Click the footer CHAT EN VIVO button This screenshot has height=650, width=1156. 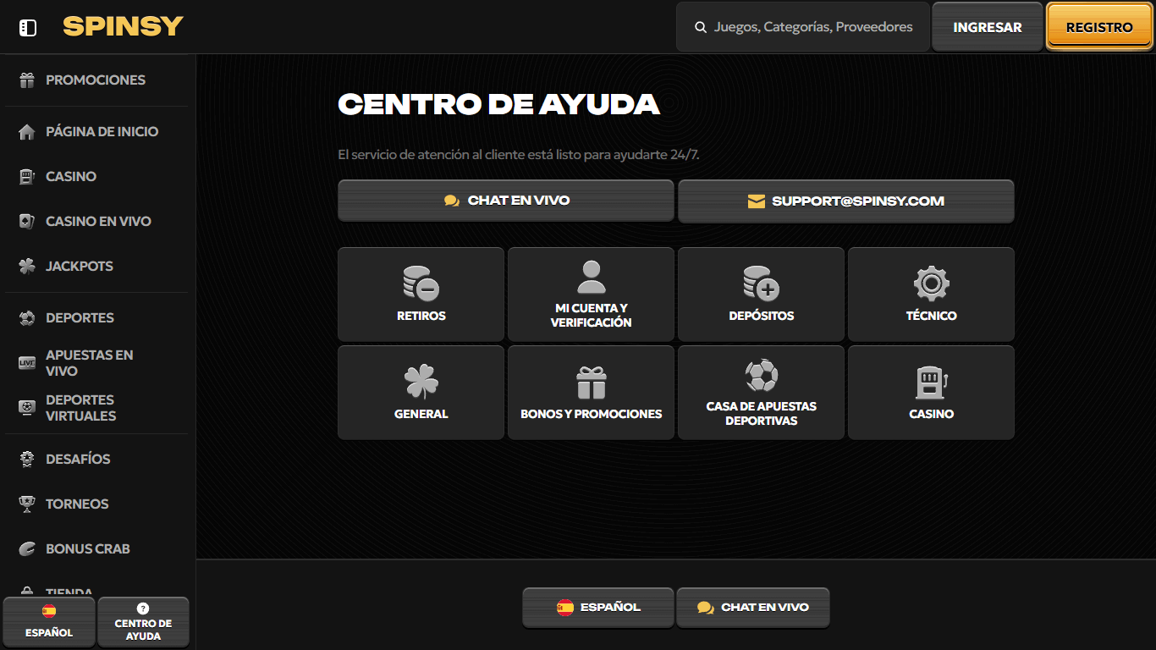(x=752, y=608)
